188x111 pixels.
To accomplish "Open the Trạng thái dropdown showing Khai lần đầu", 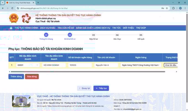I will 170,65.
